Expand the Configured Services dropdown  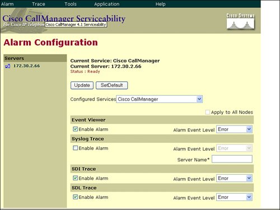tap(160, 99)
